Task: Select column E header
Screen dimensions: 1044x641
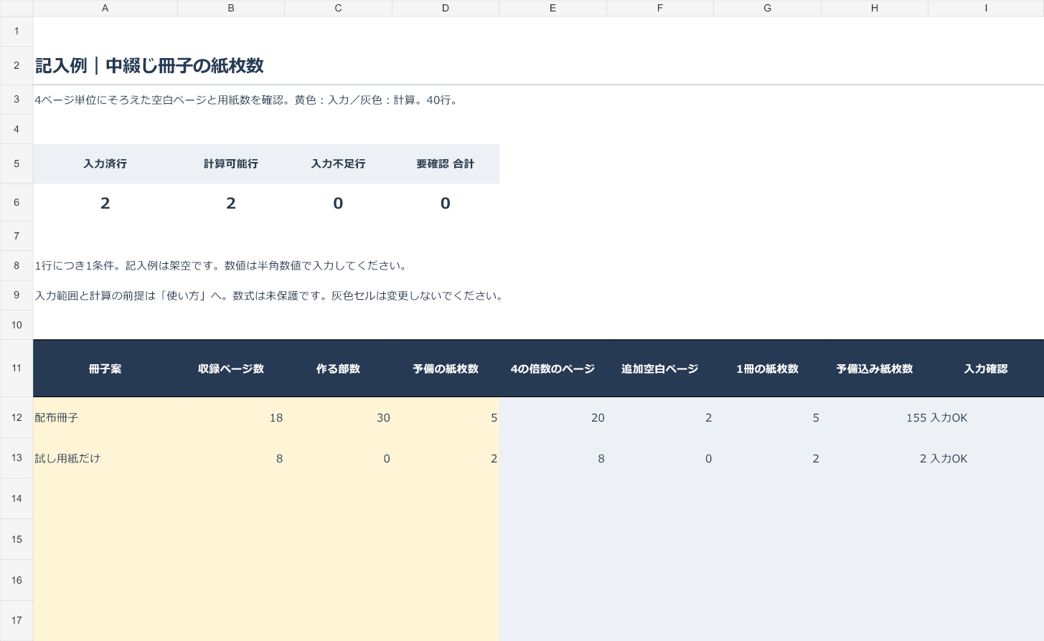Action: pyautogui.click(x=552, y=8)
